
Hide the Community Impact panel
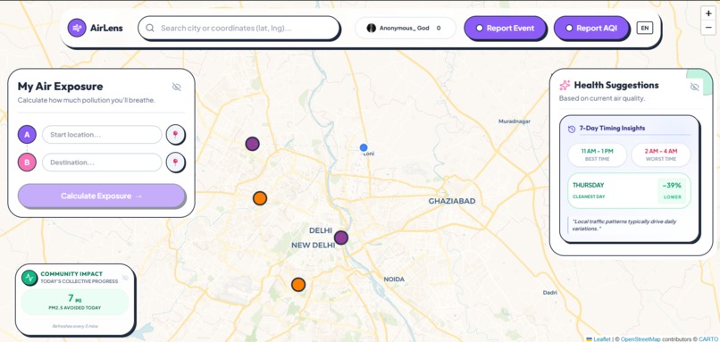[125, 278]
